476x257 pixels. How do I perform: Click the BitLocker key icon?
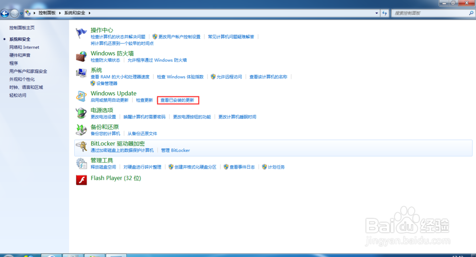click(81, 146)
